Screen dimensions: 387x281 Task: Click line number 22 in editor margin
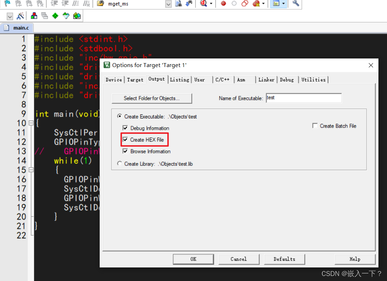[x=21, y=235]
